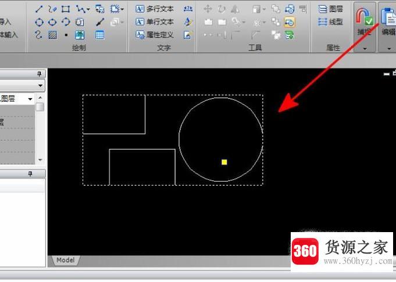Open the dropdown beside the grey scale icon
This screenshot has height=282, width=396.
coord(264,10)
